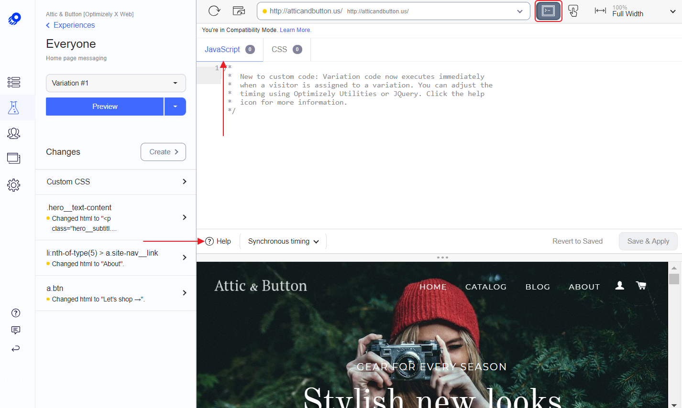Open the Full Width dropdown
Viewport: 682px width, 408px height.
click(636, 11)
